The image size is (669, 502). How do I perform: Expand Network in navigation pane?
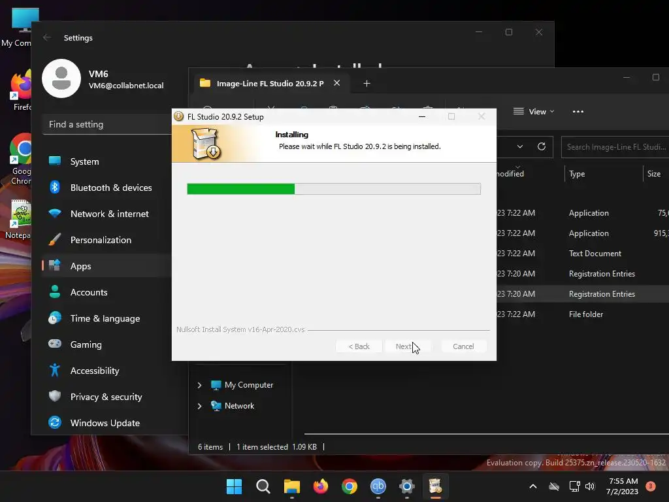click(x=199, y=406)
